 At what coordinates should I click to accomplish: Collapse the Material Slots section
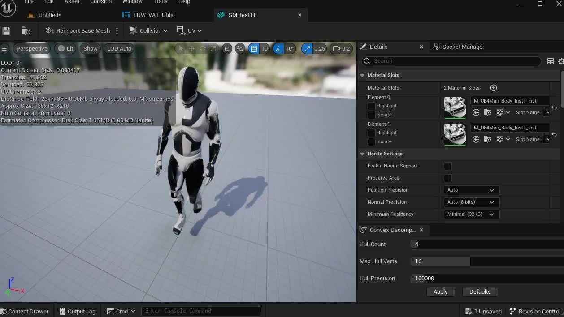[362, 75]
